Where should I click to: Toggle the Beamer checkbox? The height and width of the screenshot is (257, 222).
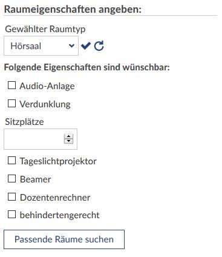(x=11, y=179)
